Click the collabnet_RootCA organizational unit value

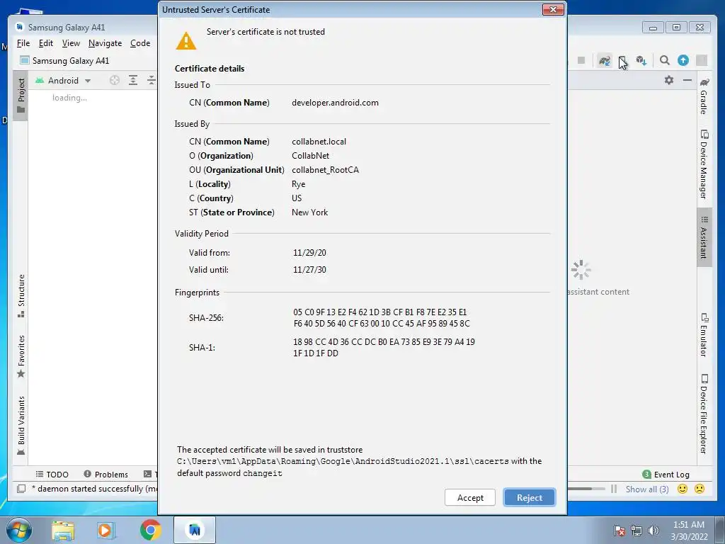(x=325, y=170)
